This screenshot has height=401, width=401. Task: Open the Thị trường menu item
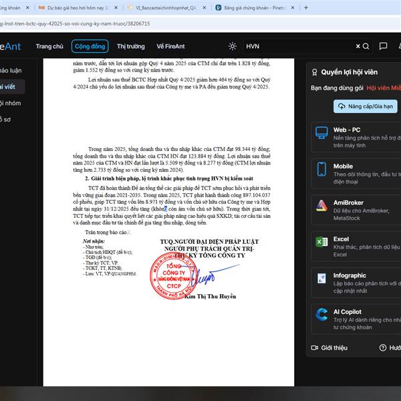coord(131,46)
